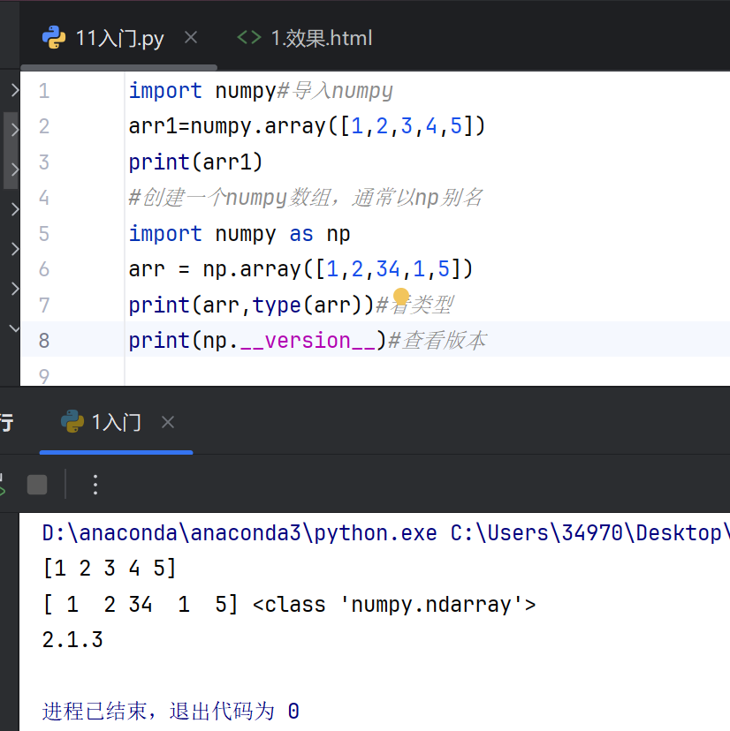Switch to the 11入门.py editor tab
This screenshot has height=731, width=730.
(119, 38)
